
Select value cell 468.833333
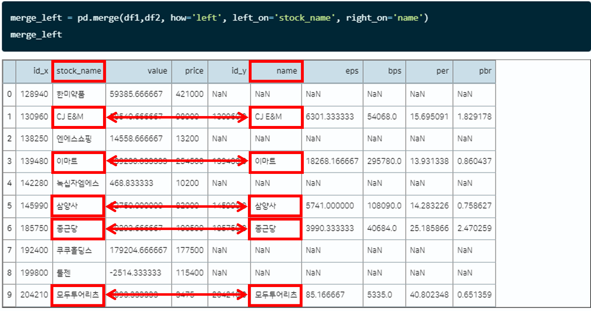[139, 183]
